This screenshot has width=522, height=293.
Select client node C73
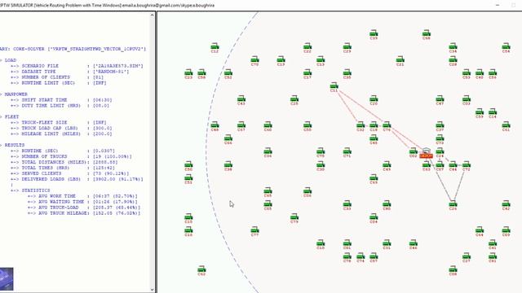click(440, 138)
